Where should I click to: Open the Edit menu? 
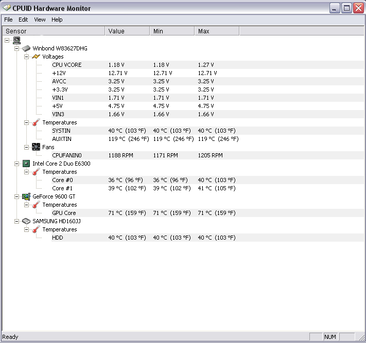[23, 20]
